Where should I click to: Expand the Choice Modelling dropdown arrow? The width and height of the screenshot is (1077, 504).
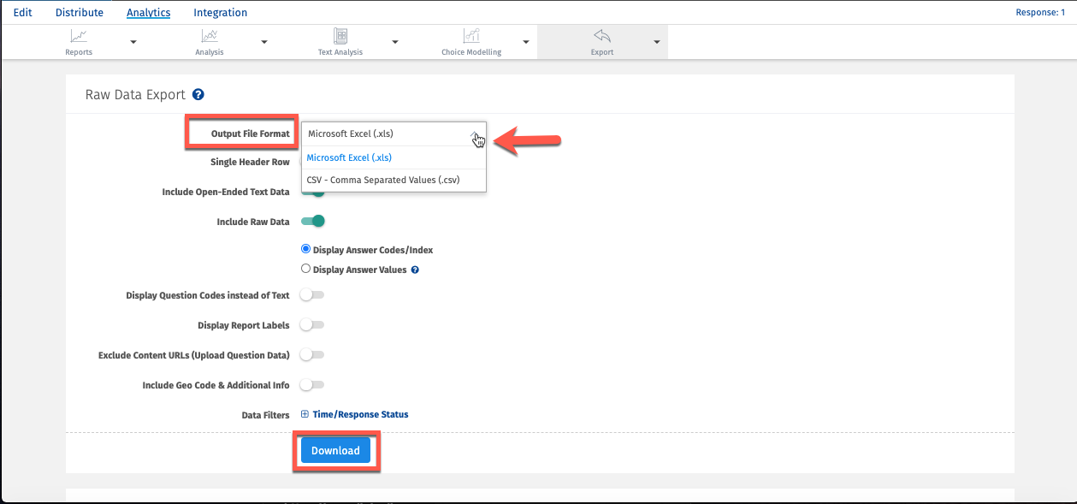525,42
